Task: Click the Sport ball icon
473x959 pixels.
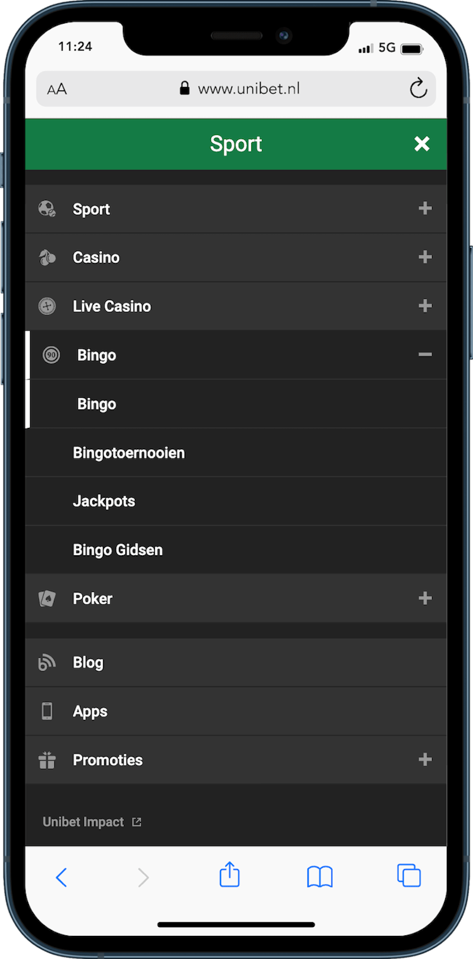Action: point(47,209)
